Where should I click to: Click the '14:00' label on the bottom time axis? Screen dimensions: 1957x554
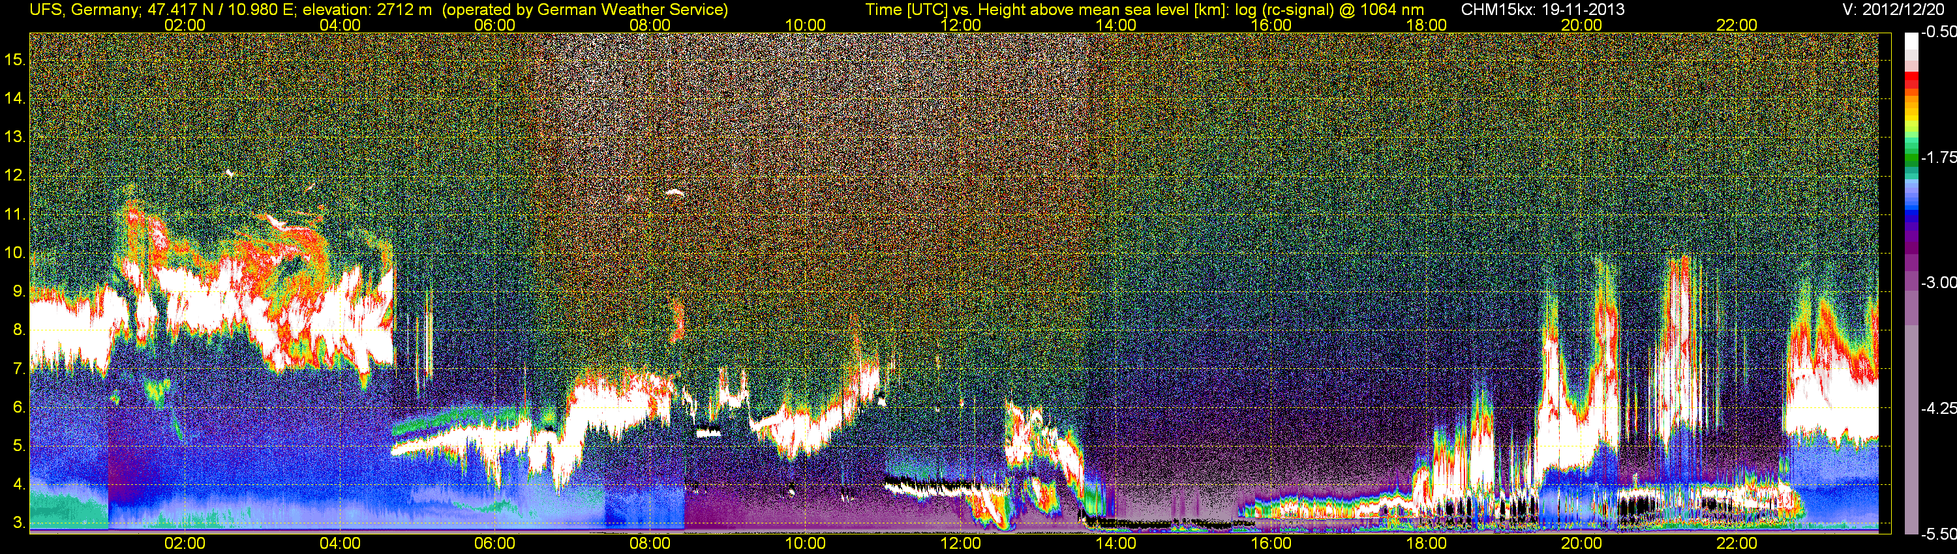click(1116, 544)
